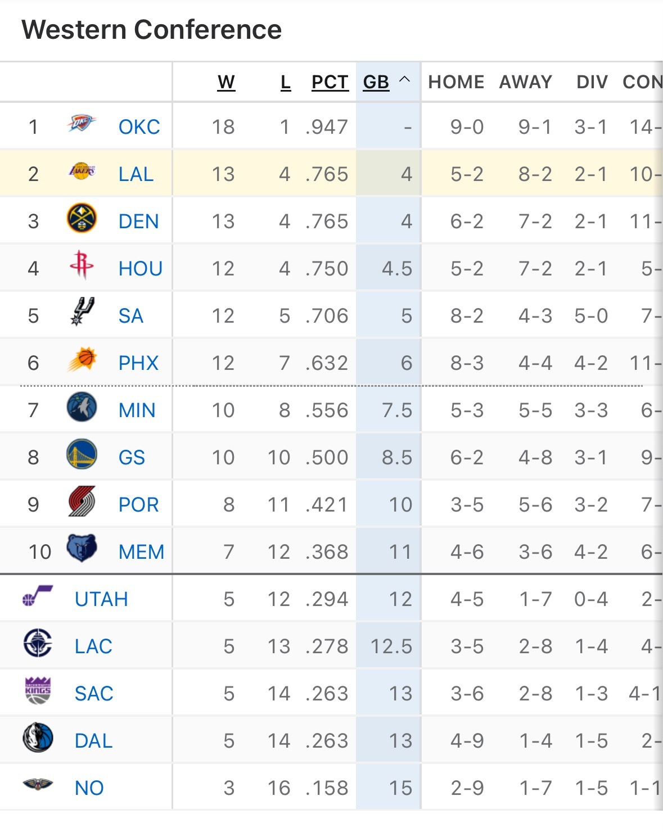Click the Memphis Grizzlies logo
The height and width of the screenshot is (832, 663).
coord(82,549)
